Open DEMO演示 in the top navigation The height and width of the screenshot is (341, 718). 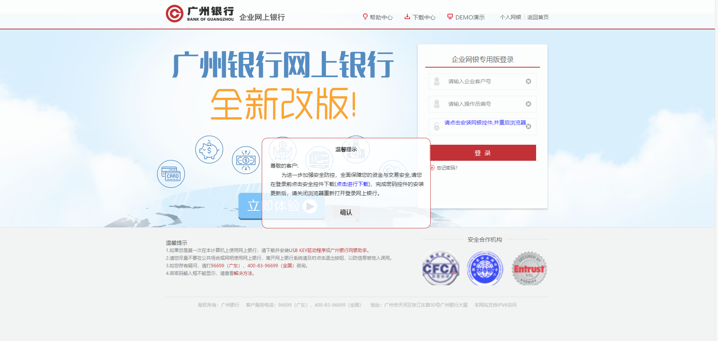click(470, 17)
